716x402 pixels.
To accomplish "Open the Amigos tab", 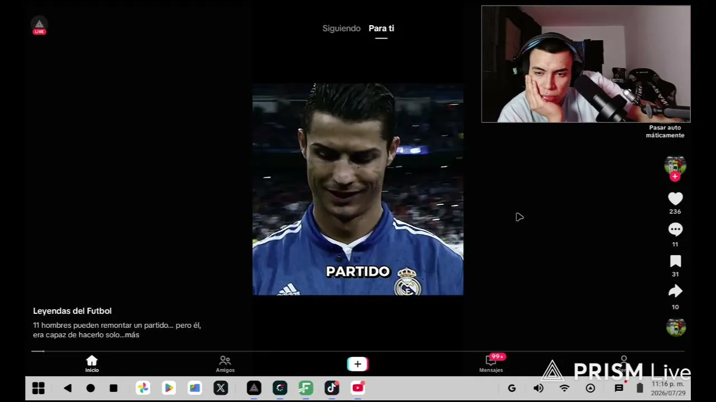I will click(225, 364).
